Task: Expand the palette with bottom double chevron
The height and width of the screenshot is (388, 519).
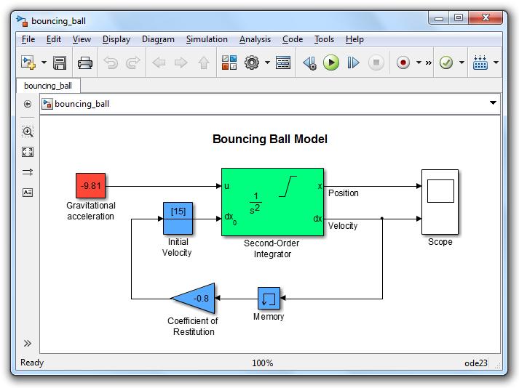Action: point(28,344)
